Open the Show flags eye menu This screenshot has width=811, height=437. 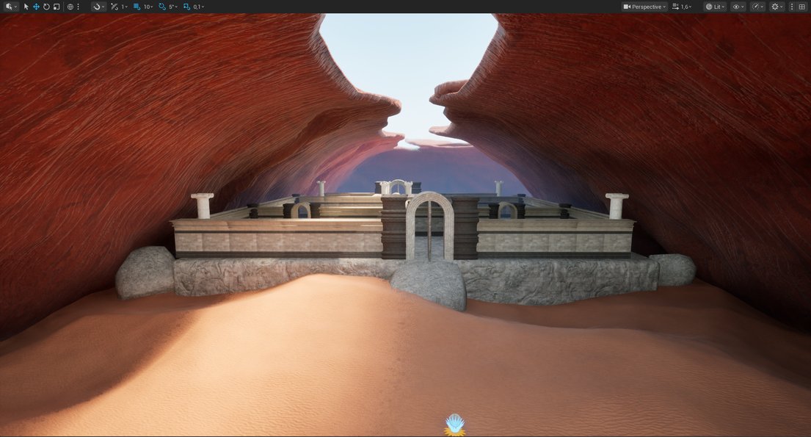coord(738,7)
